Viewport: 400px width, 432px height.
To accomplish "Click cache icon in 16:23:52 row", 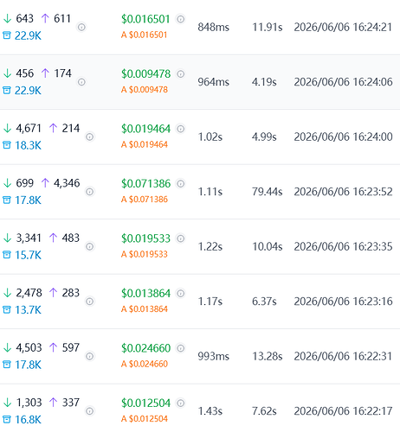I will tap(7, 200).
